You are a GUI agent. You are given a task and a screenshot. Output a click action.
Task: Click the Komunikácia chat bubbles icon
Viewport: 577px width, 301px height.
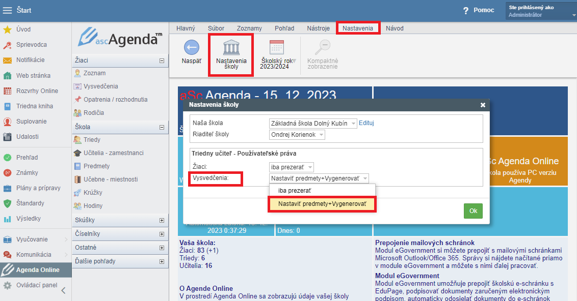[x=7, y=255]
